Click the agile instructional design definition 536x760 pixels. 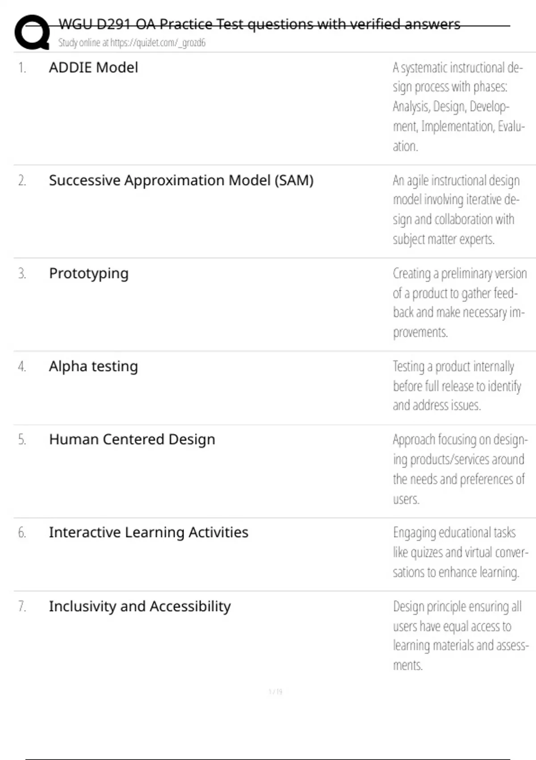point(456,210)
